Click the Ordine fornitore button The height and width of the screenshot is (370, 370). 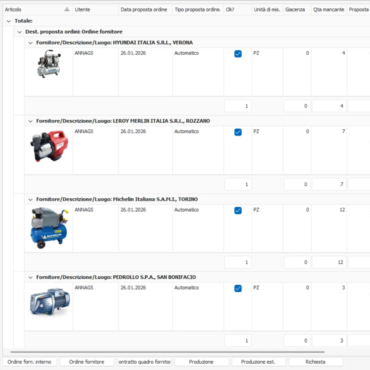pyautogui.click(x=87, y=362)
